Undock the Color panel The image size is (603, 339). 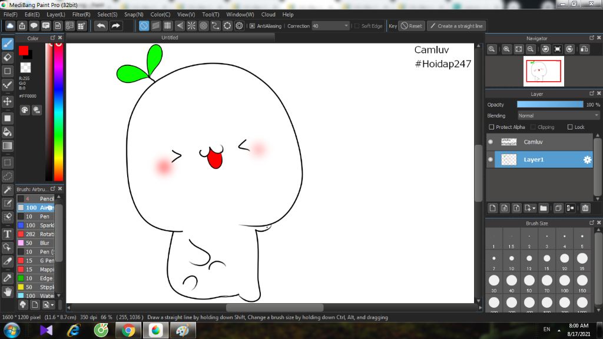(53, 38)
